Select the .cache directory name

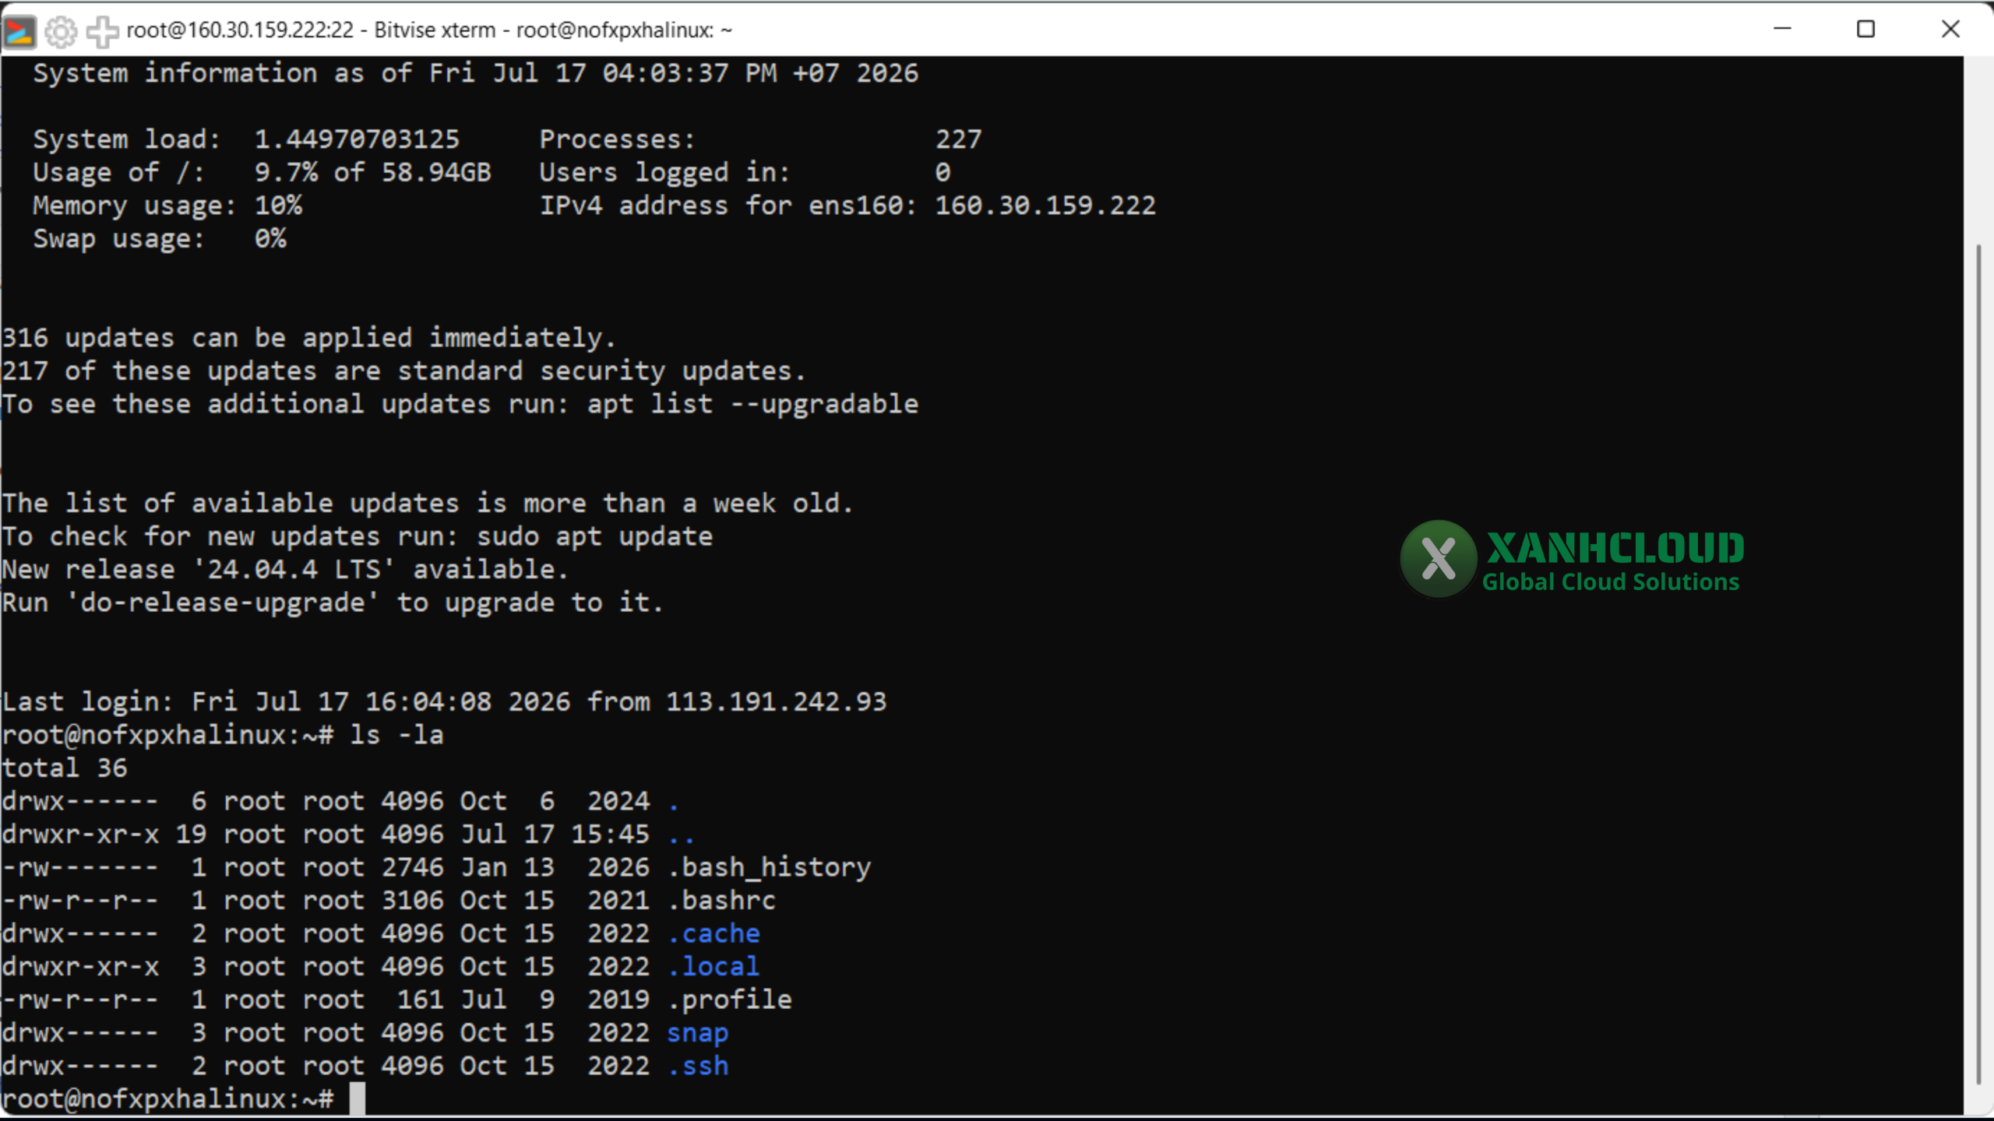click(713, 934)
